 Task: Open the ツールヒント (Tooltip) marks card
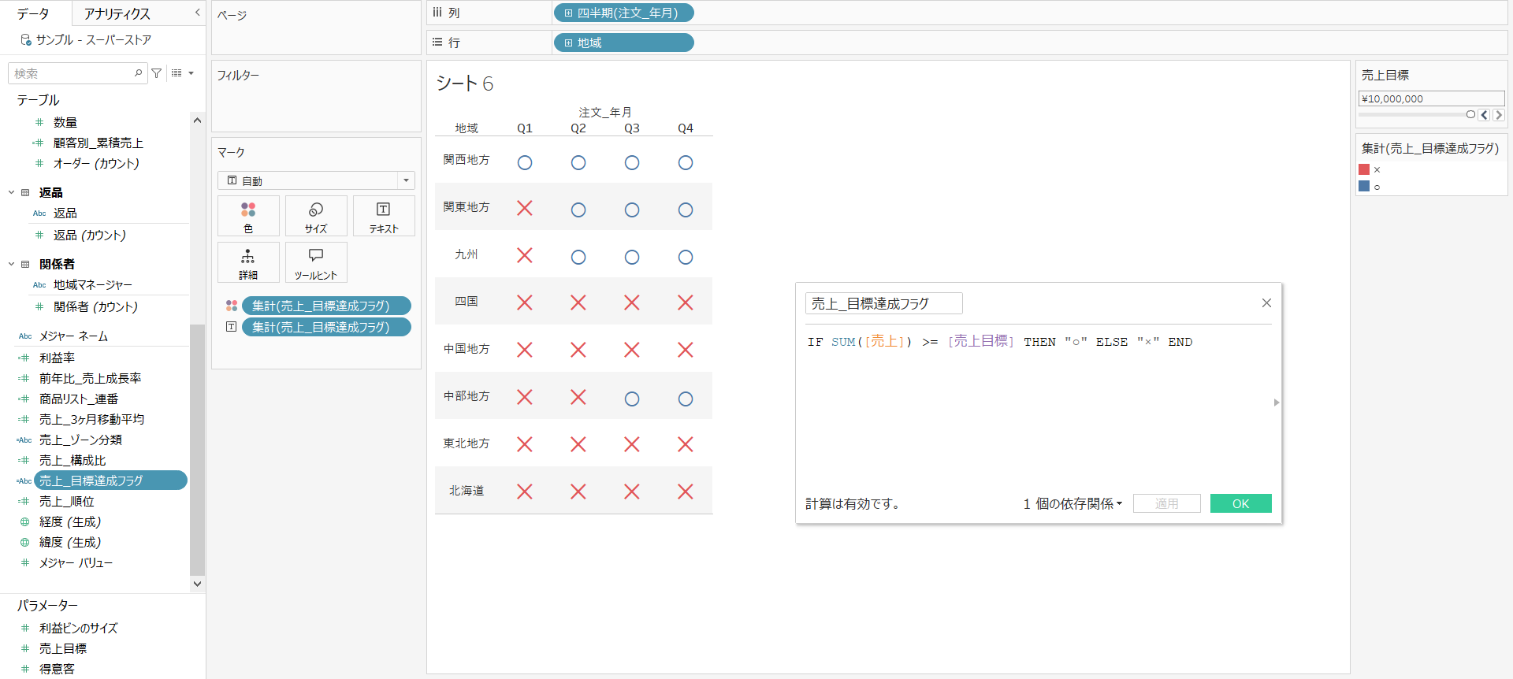(316, 262)
